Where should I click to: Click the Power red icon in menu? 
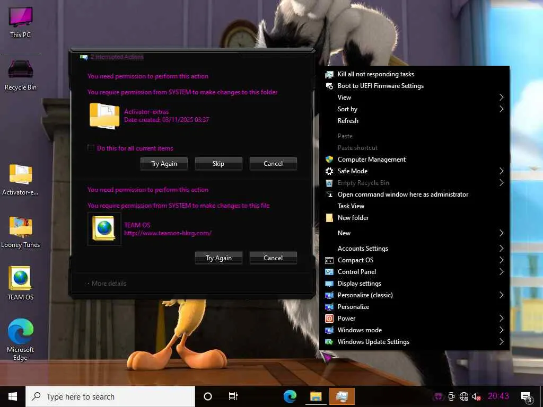pos(329,318)
